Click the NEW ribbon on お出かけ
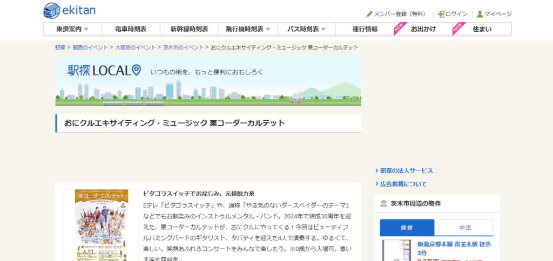Screen dimensions: 553x261 pyautogui.click(x=399, y=28)
